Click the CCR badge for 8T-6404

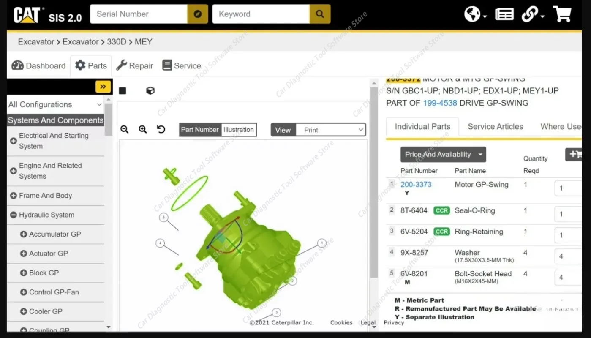tap(441, 210)
